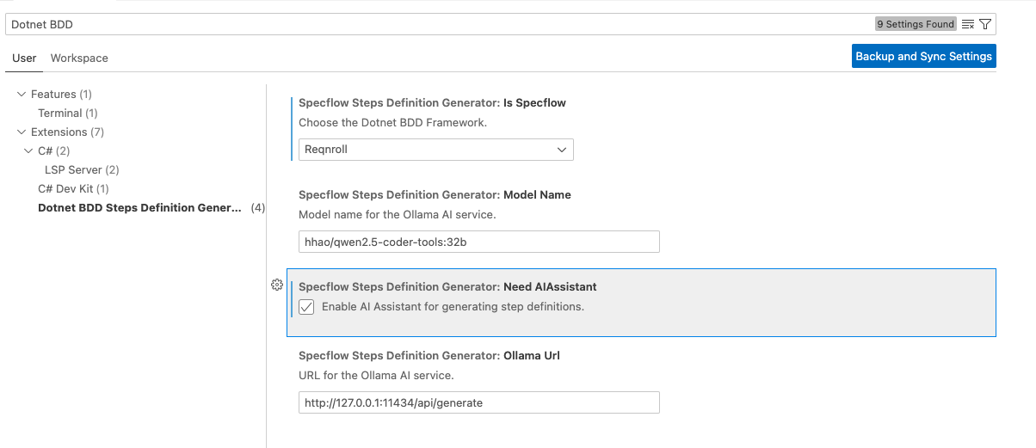Viewport: 1036px width, 448px height.
Task: Select LSP Server (2) tree item
Action: tap(82, 169)
